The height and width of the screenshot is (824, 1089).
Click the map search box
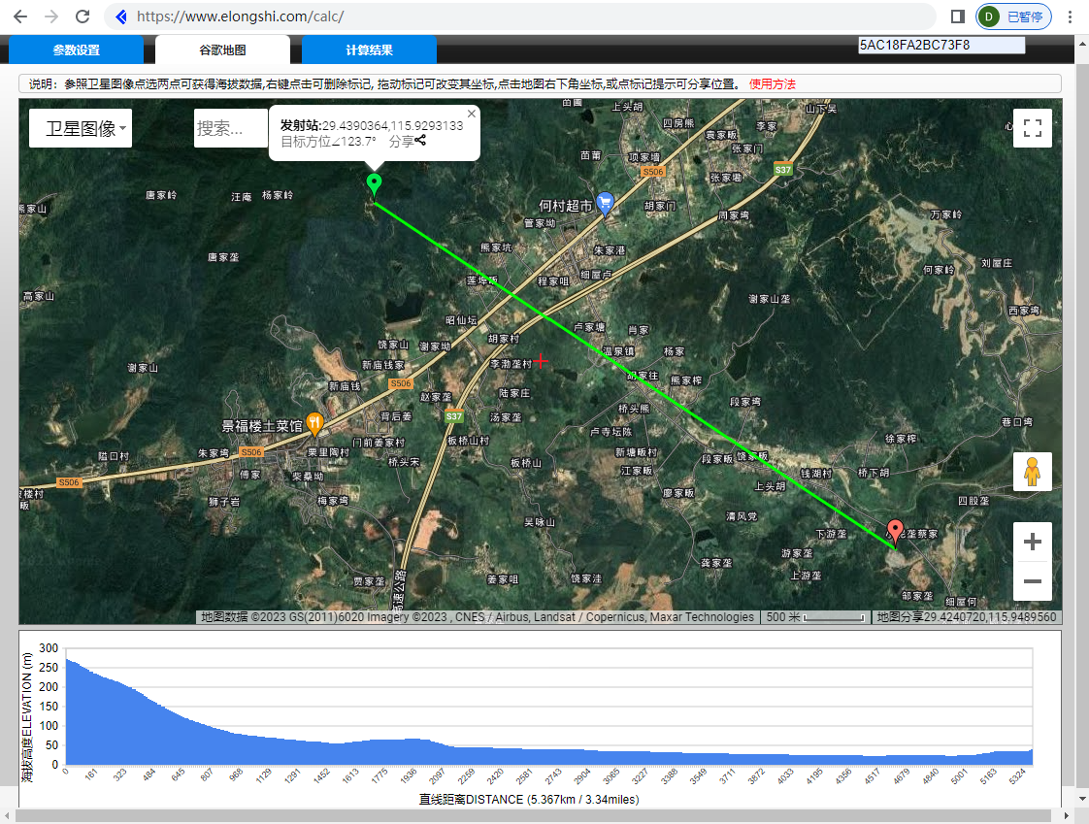pyautogui.click(x=231, y=128)
